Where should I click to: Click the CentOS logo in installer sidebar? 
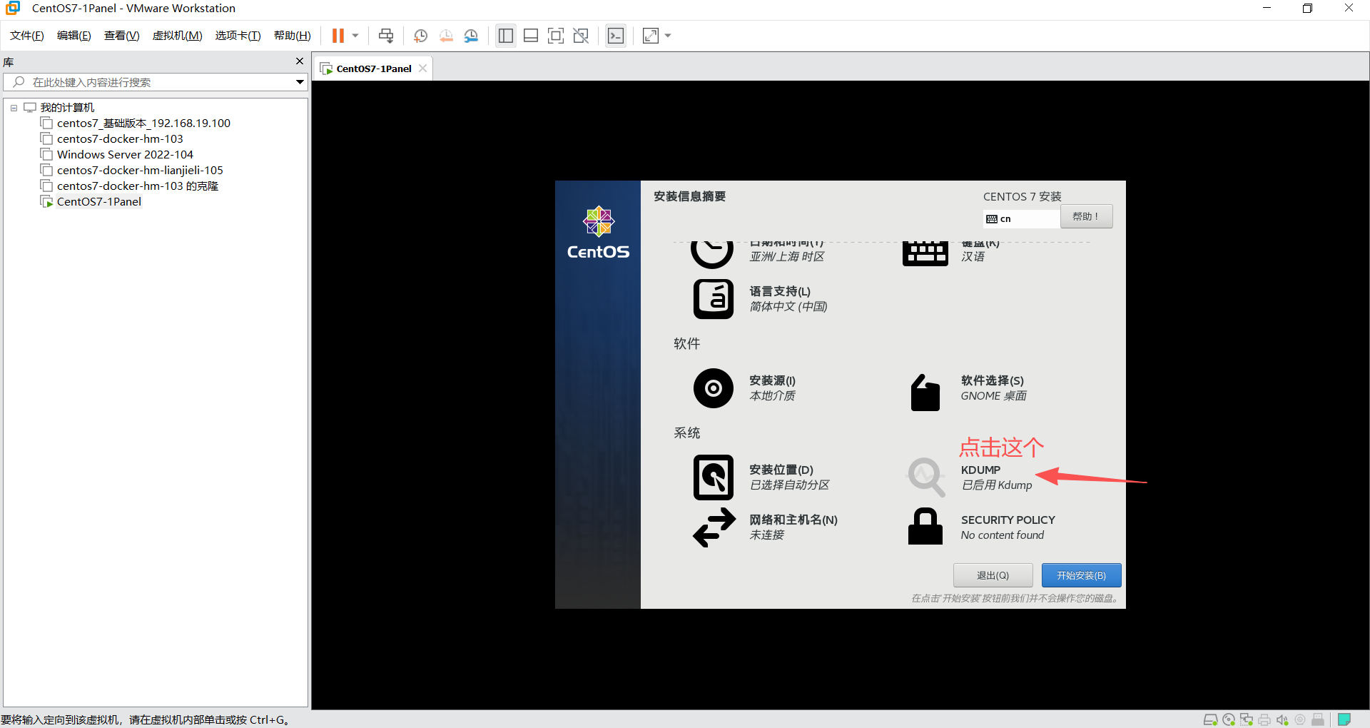[598, 233]
